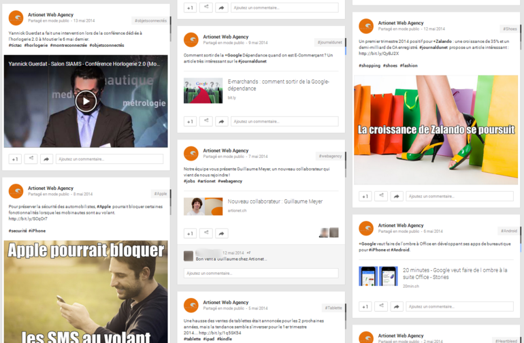Click the #montreconnectée hashtag
524x343 pixels.
pos(69,45)
